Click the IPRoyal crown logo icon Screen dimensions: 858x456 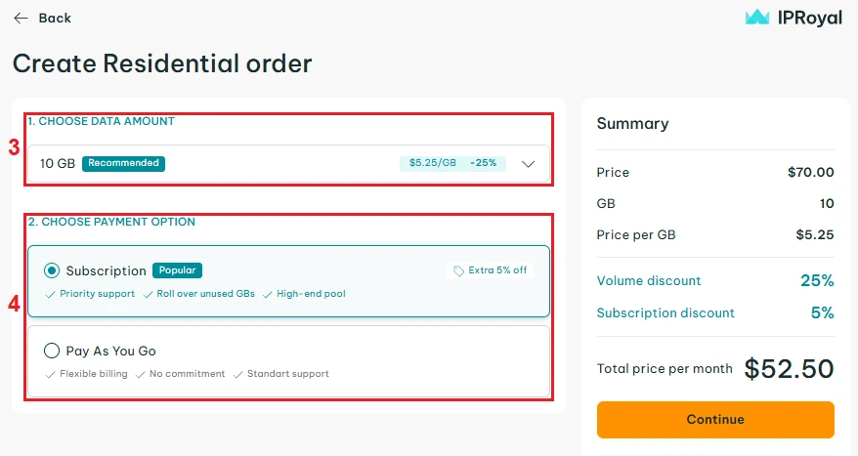point(757,18)
